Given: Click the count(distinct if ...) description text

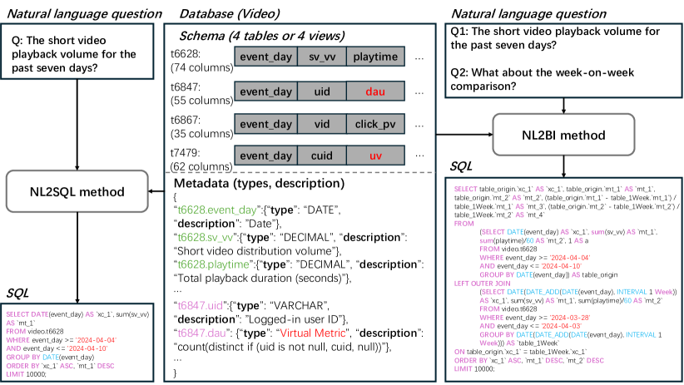Looking at the screenshot, I should pyautogui.click(x=283, y=346).
